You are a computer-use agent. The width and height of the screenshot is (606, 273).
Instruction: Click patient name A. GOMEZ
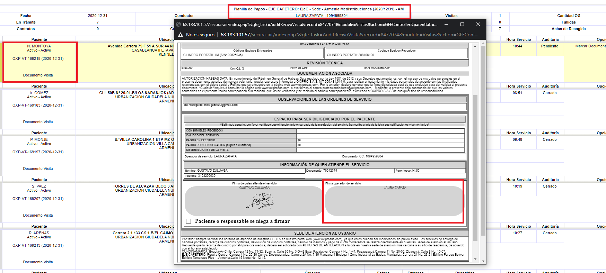(39, 93)
